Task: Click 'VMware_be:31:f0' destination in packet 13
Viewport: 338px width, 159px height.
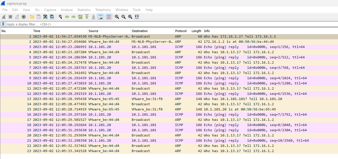Action: pyautogui.click(x=147, y=99)
